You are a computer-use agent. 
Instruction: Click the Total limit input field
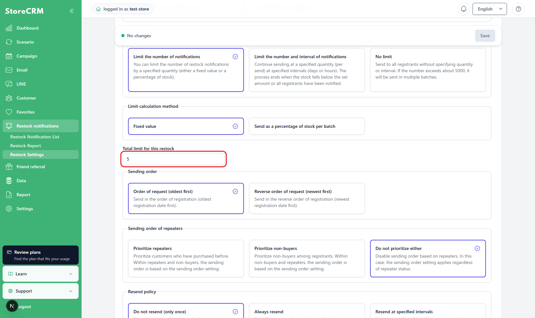pos(174,159)
